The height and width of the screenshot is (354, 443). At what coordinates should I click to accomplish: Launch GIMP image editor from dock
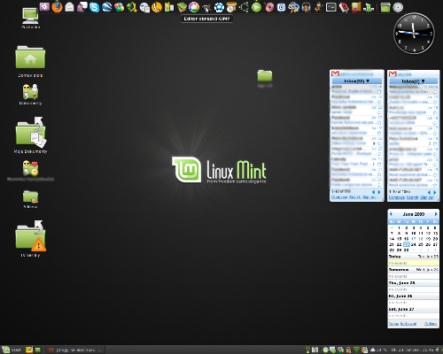[x=206, y=7]
